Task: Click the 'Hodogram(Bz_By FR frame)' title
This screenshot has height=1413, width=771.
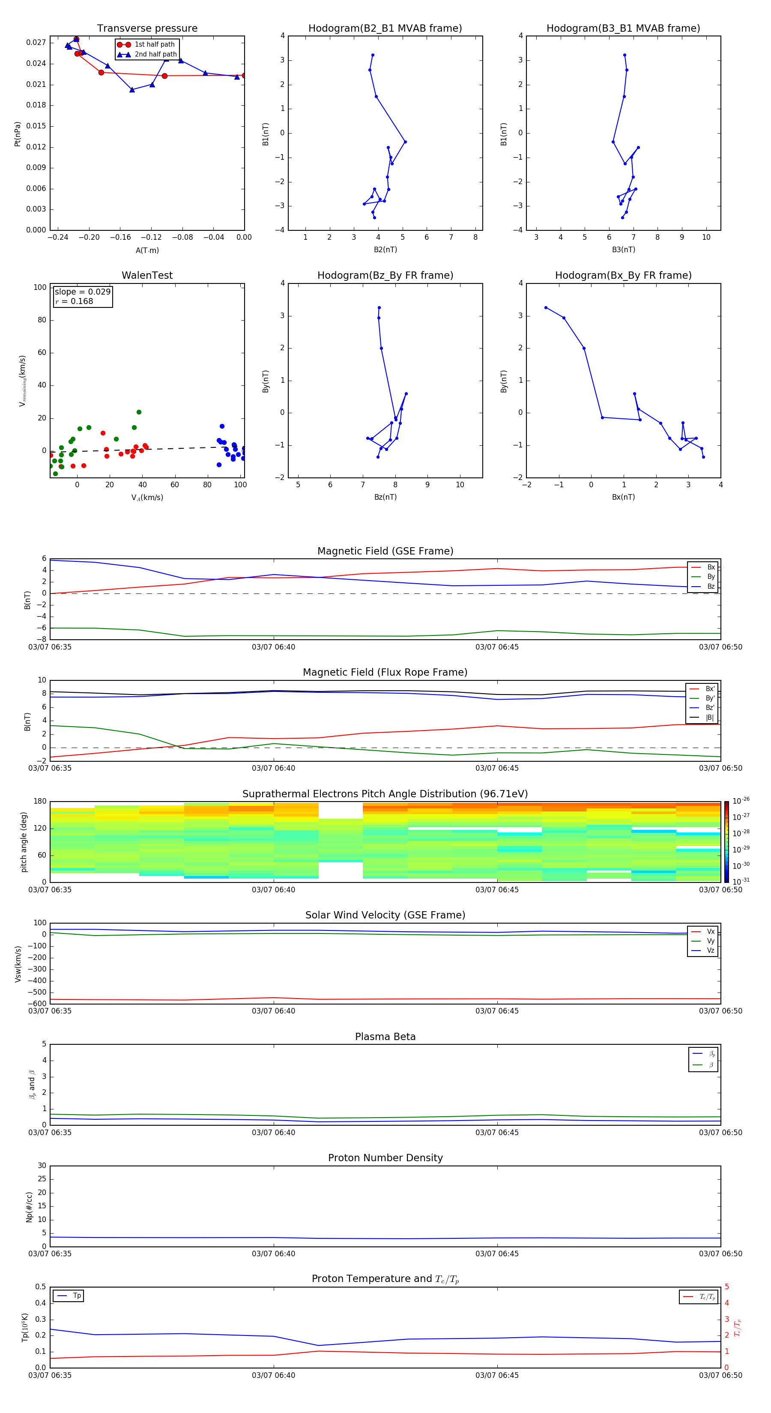Action: tap(385, 275)
